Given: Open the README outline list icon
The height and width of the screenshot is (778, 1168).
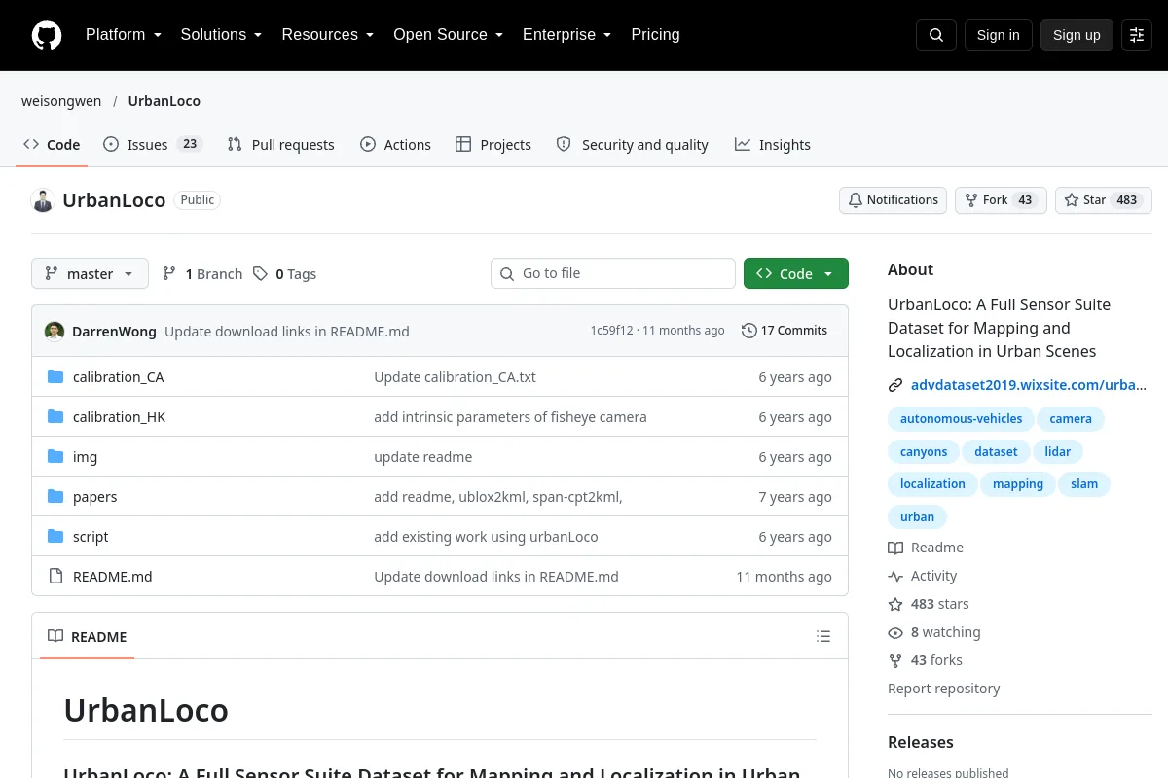Looking at the screenshot, I should click(823, 637).
